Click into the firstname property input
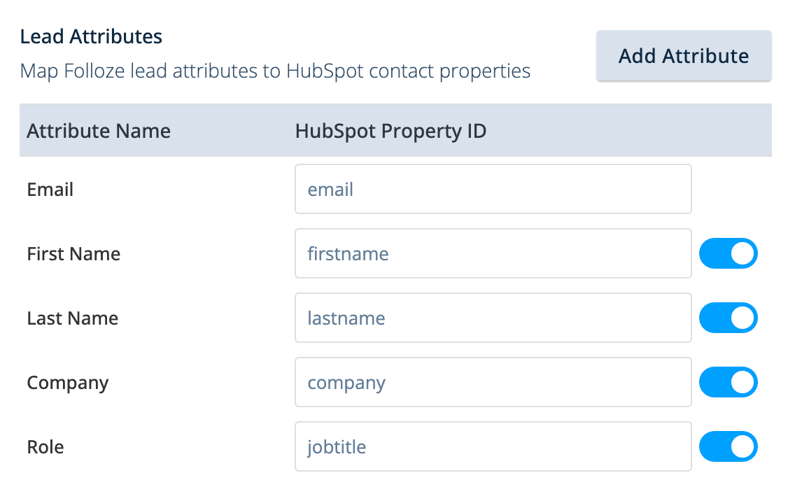 click(x=493, y=253)
